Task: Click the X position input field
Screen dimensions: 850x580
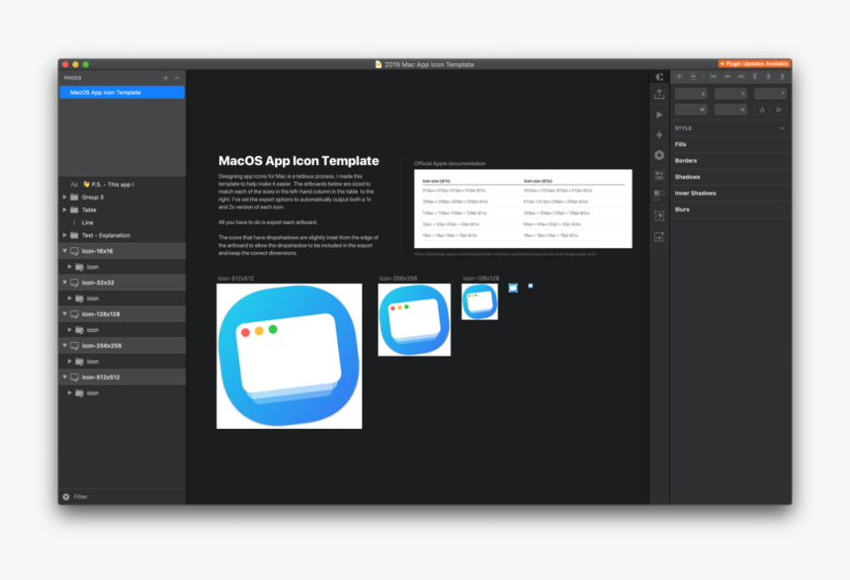Action: 691,94
